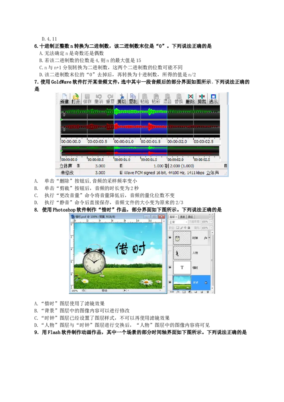Click the status bar arrow next to 移动

[x=125, y=290]
